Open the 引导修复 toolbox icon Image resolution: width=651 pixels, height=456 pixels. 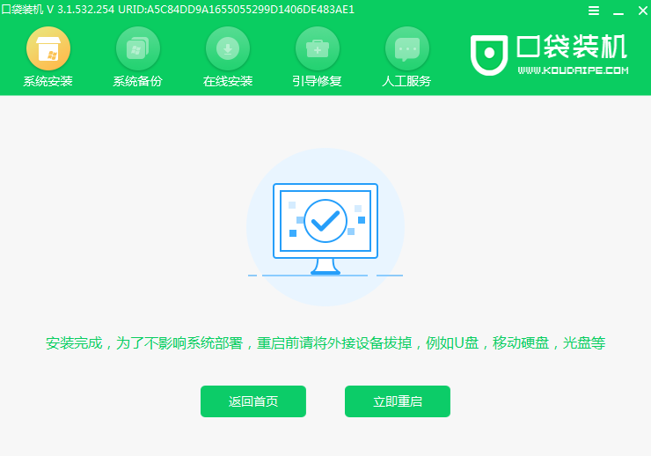[318, 48]
